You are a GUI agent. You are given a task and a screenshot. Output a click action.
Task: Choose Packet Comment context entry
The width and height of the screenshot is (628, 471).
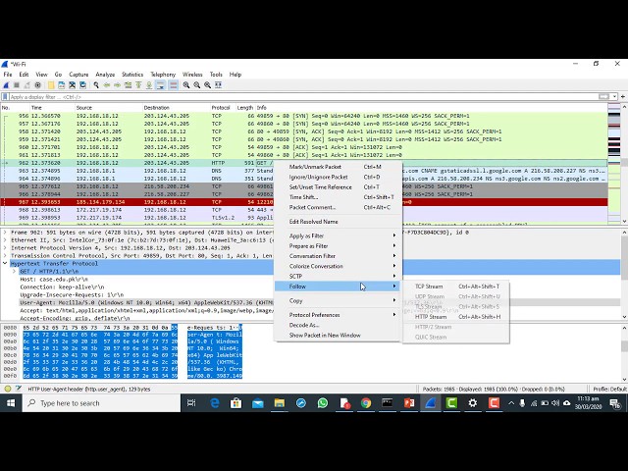pyautogui.click(x=339, y=207)
